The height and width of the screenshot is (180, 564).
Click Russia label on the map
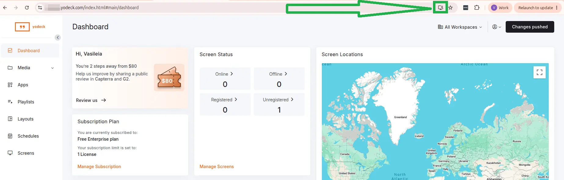click(x=517, y=141)
